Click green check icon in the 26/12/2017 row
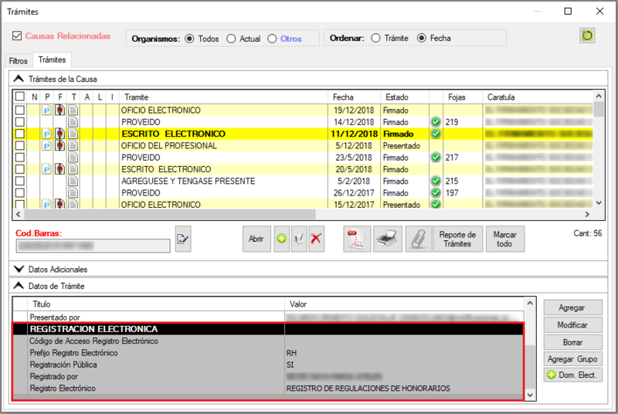 tap(436, 192)
